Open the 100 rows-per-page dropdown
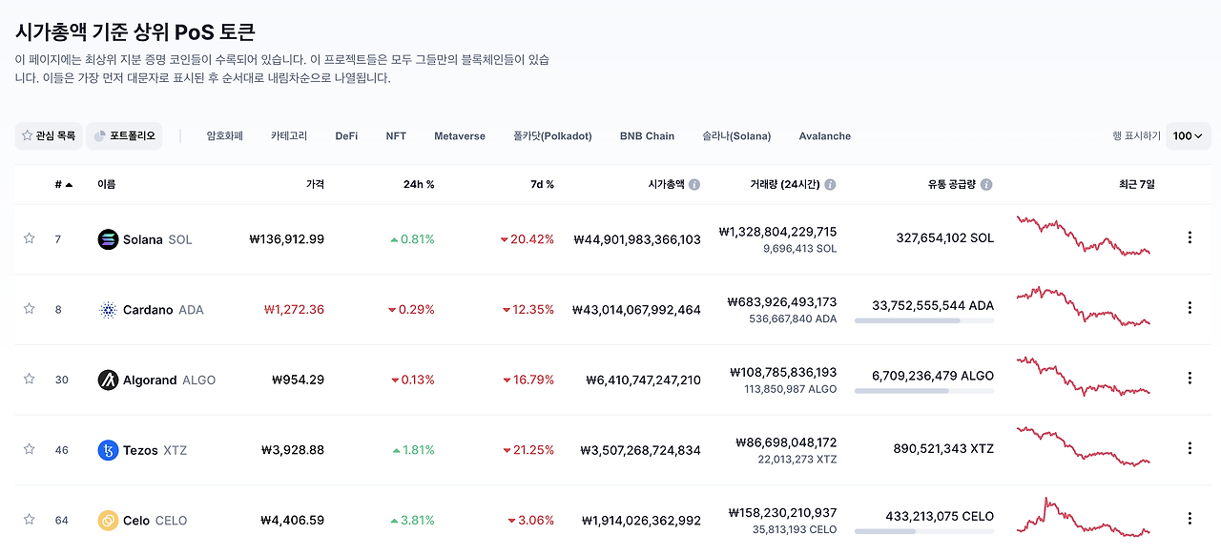Image resolution: width=1221 pixels, height=555 pixels. pos(1187,135)
